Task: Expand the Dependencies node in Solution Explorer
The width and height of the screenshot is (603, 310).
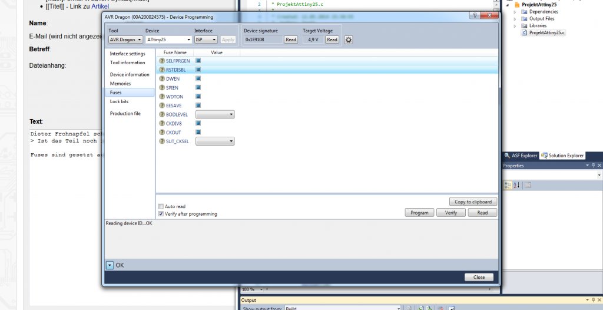Action: (x=515, y=12)
